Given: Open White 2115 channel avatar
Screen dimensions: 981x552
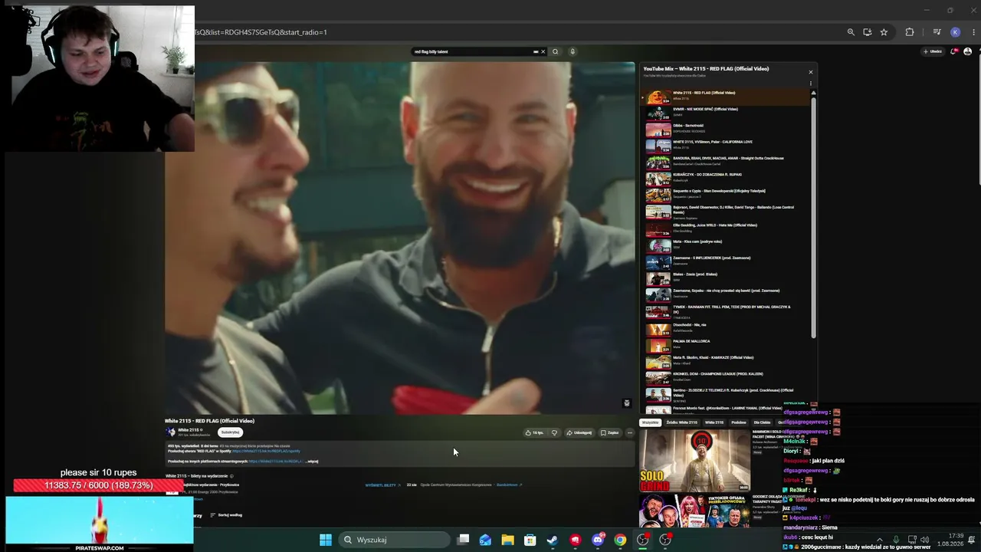Looking at the screenshot, I should (170, 432).
